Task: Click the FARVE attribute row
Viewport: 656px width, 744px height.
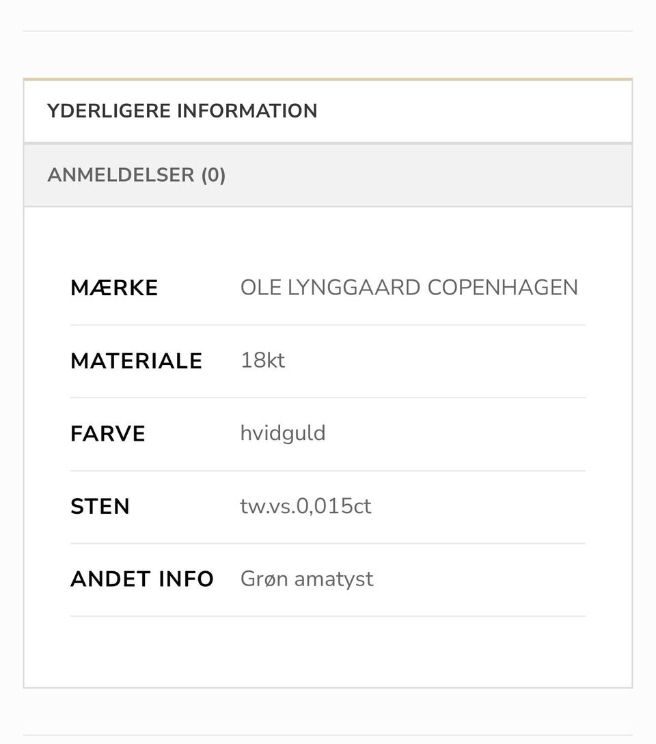Action: coord(328,432)
